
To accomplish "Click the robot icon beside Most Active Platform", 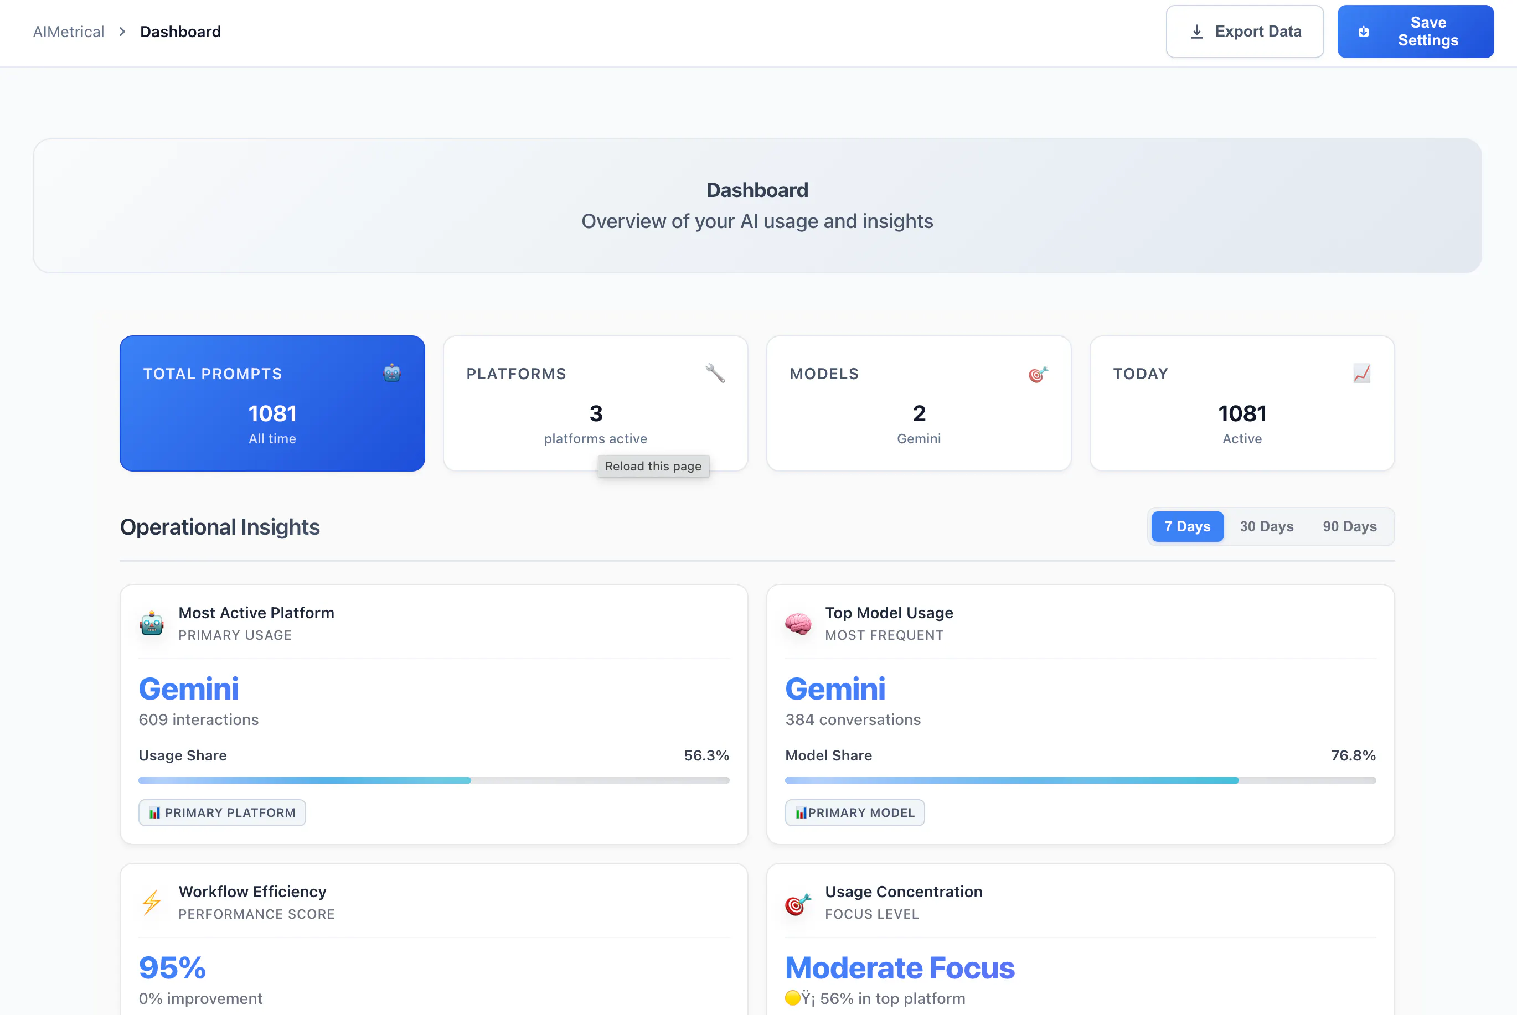I will (x=152, y=623).
